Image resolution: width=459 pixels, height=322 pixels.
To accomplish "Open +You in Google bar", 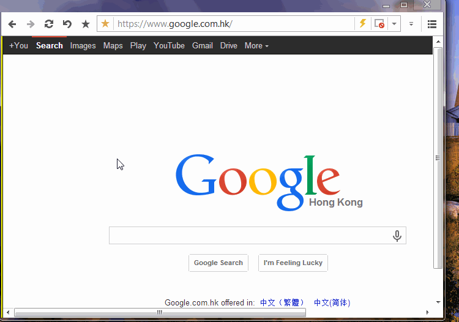I will point(18,45).
